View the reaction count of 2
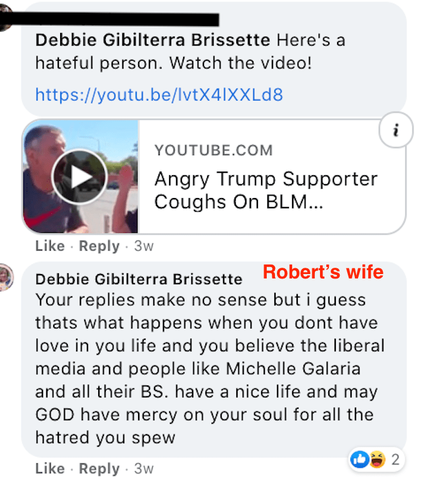The width and height of the screenshot is (422, 481). [x=395, y=459]
